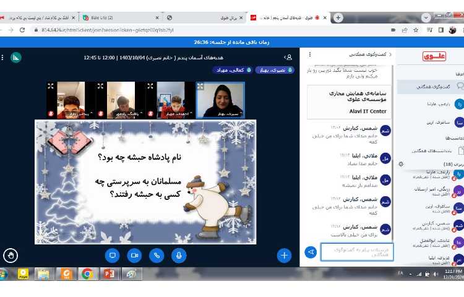This screenshot has height=297, width=464.
Task: Click the presentation slide about حبشه
Action: point(145,182)
